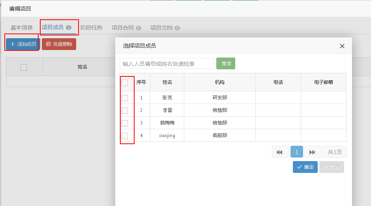The height and width of the screenshot is (206, 371).
Task: Toggle the select-all checkbox in member dialog
Action: pos(125,82)
